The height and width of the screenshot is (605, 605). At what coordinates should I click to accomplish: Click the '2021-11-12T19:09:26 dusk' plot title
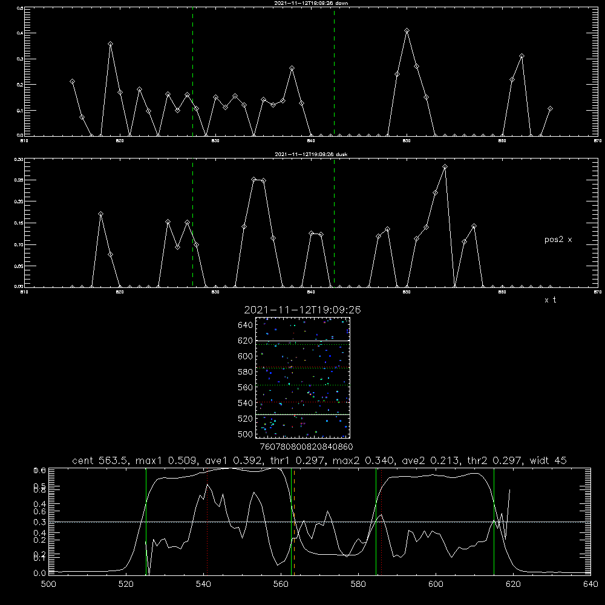pos(311,154)
